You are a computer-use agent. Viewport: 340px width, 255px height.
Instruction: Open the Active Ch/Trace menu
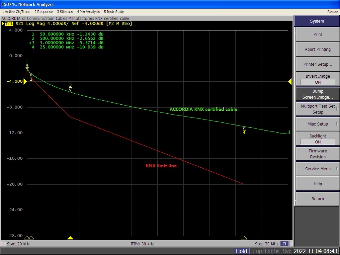pos(16,12)
